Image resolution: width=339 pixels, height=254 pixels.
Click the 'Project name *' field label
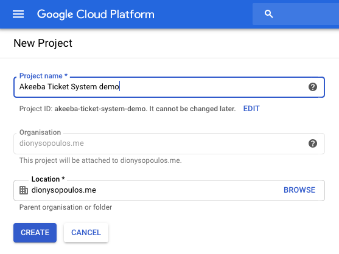pyautogui.click(x=43, y=76)
